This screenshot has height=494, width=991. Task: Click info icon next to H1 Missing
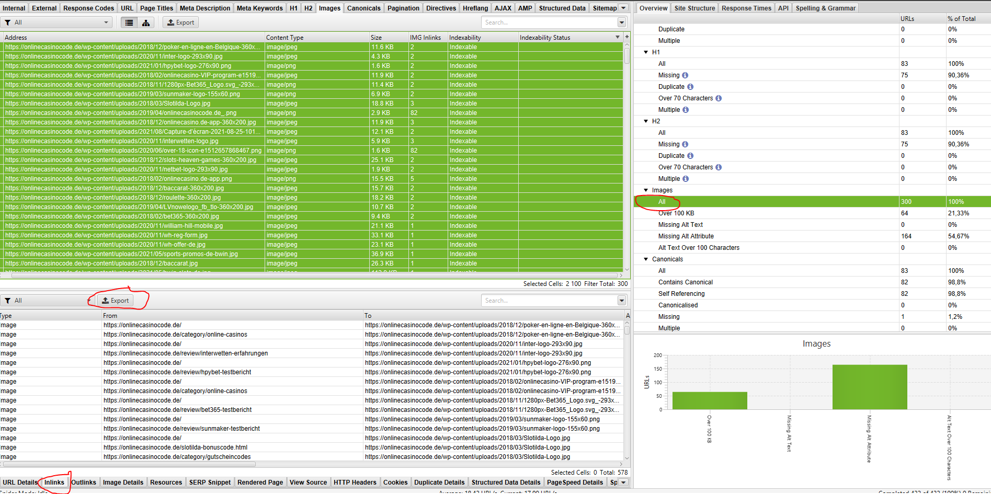coord(685,75)
